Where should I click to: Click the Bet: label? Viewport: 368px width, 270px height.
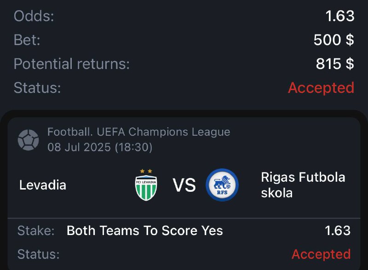coord(27,40)
